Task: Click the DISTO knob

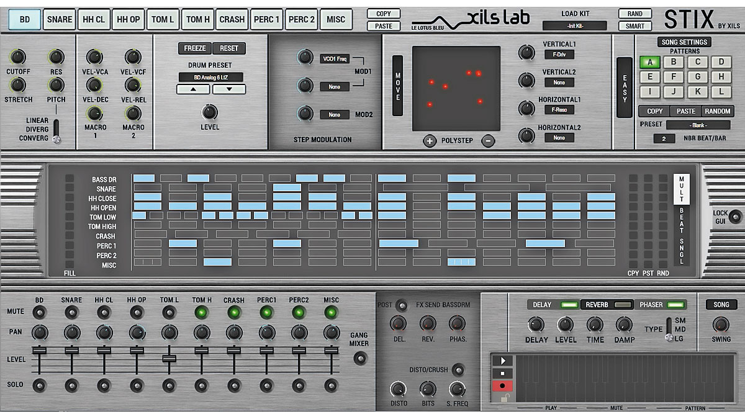Action: [398, 390]
